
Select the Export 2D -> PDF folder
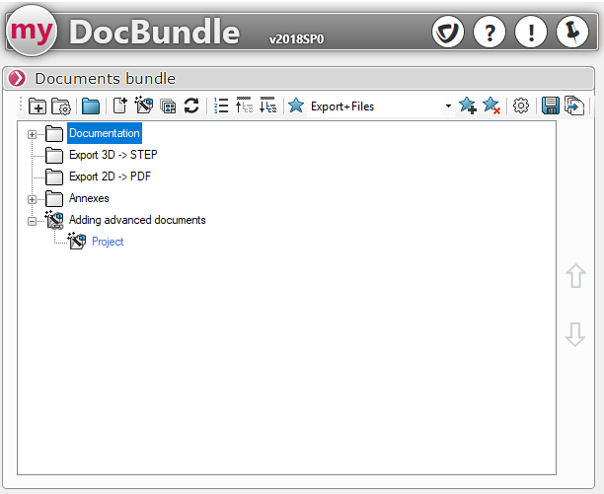(110, 176)
